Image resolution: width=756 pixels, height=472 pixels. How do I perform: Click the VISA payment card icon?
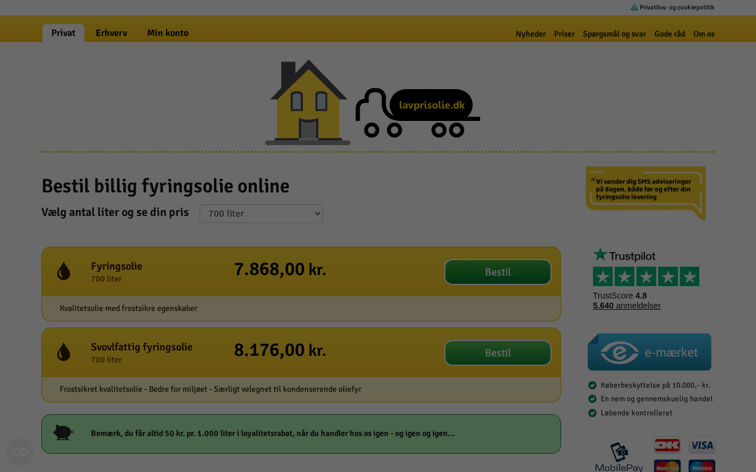click(x=702, y=445)
